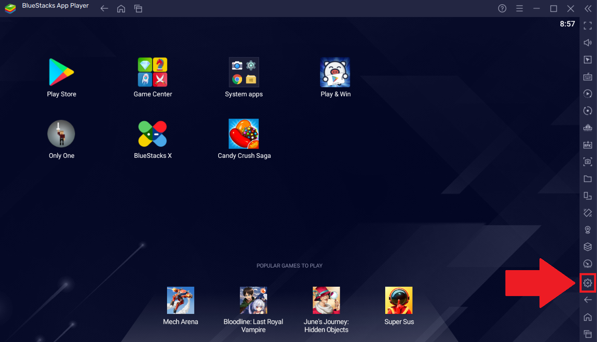The width and height of the screenshot is (597, 342).
Task: Click the BlueStacks logo in title bar
Action: pyautogui.click(x=10, y=9)
